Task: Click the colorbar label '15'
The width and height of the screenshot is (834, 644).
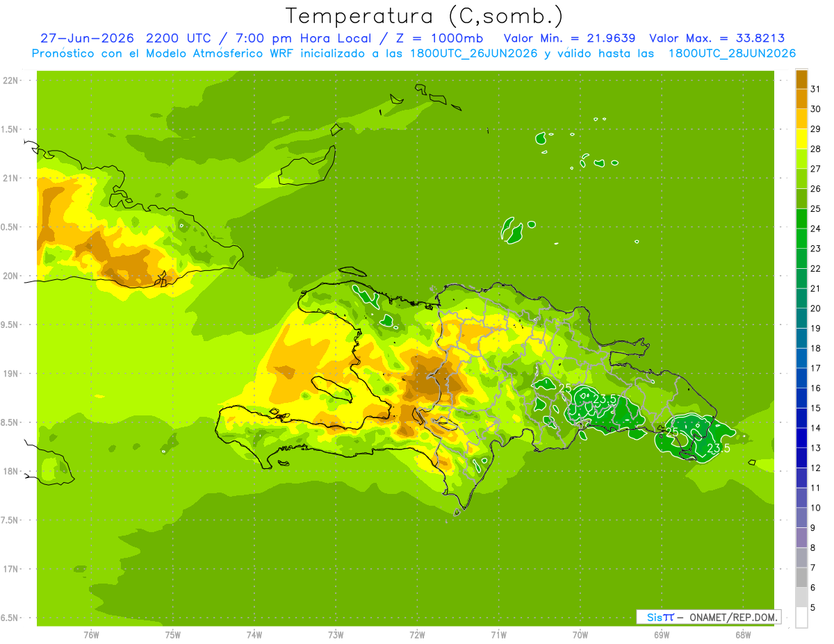Action: [815, 408]
